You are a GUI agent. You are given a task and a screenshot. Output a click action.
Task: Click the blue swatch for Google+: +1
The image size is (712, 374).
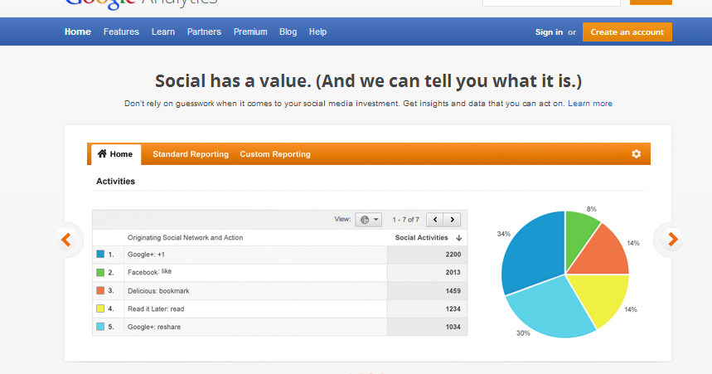(100, 254)
